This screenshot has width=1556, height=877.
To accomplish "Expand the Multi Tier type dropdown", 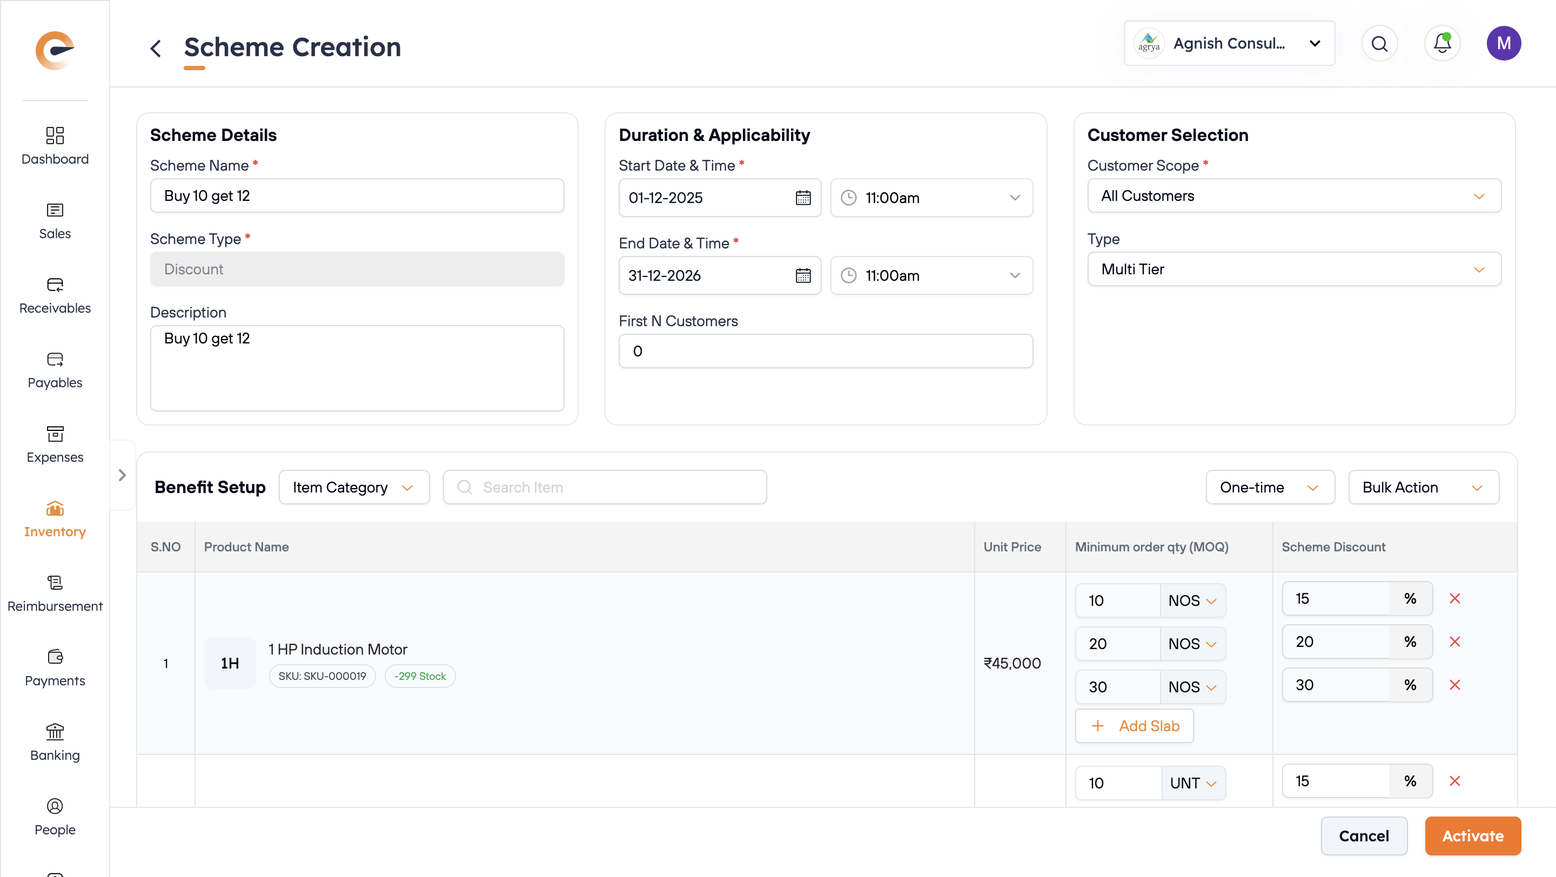I will (x=1294, y=269).
